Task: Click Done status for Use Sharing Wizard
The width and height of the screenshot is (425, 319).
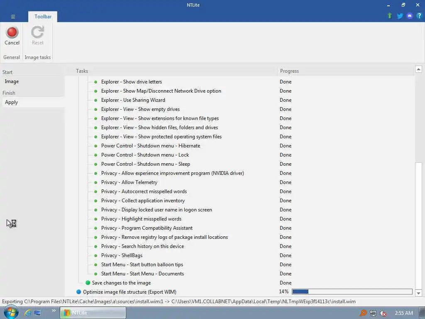Action: pyautogui.click(x=286, y=100)
